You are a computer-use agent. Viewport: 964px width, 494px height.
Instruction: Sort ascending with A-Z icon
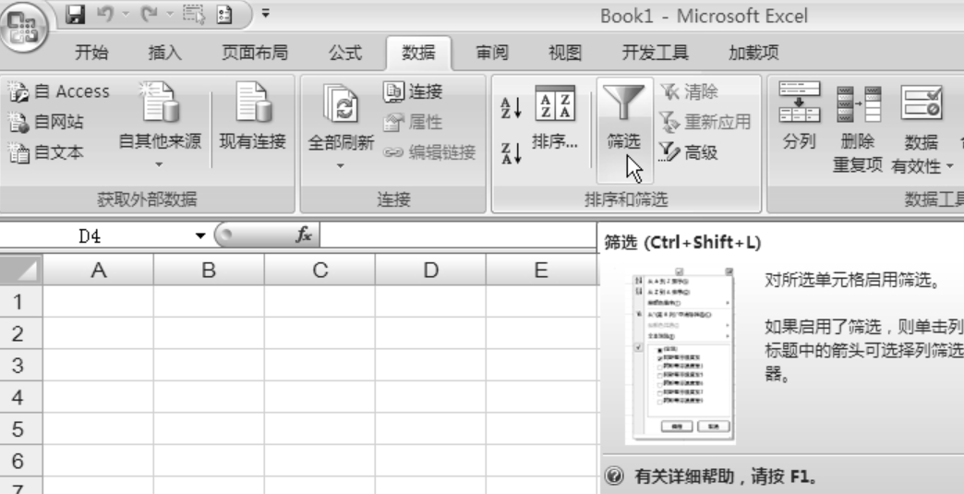click(512, 107)
